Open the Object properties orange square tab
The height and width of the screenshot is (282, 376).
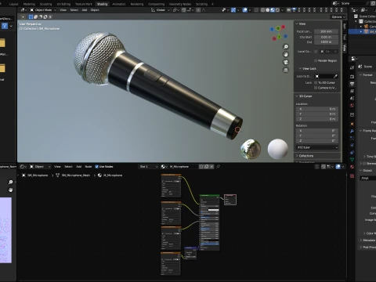pos(352,124)
